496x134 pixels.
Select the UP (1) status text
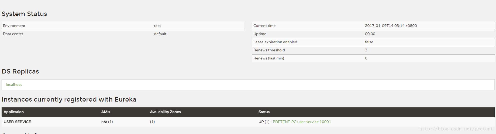[x=264, y=122]
